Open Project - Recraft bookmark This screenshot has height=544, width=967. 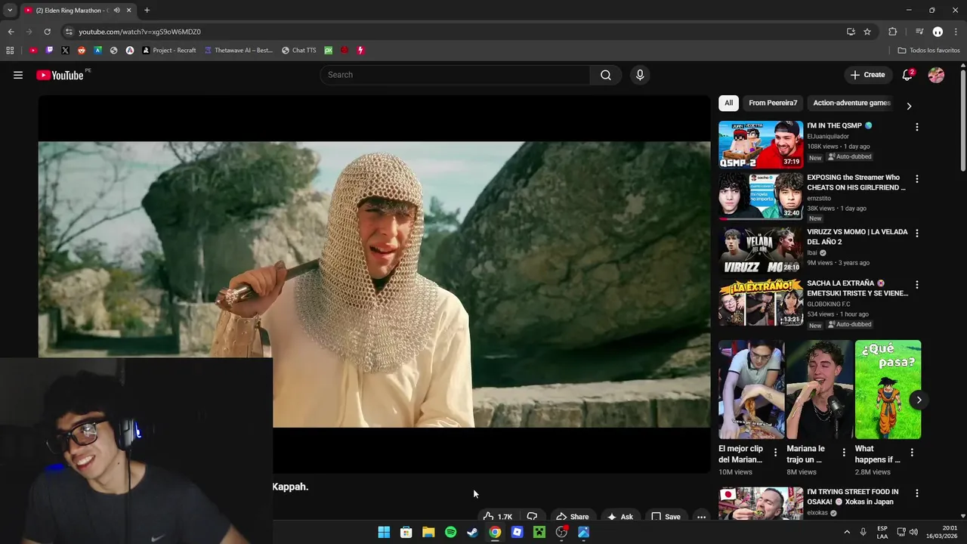[169, 51]
